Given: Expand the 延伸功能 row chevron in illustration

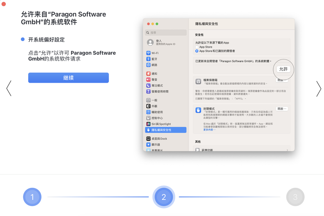Looking at the screenshot, I should pyautogui.click(x=287, y=150).
